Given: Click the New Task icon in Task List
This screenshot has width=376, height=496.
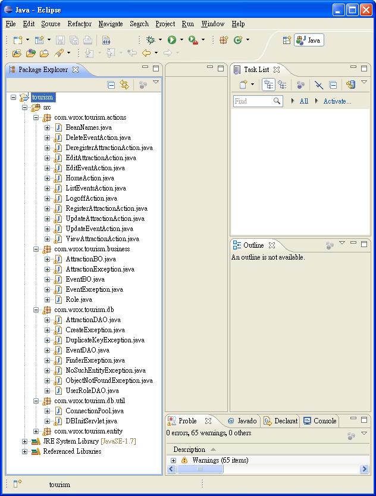Looking at the screenshot, I should [243, 85].
